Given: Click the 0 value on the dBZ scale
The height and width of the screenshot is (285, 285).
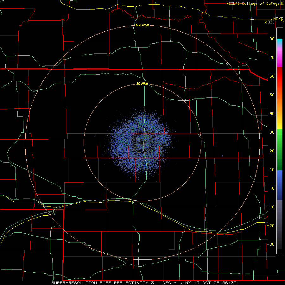Looking at the screenshot, I should (x=273, y=188).
